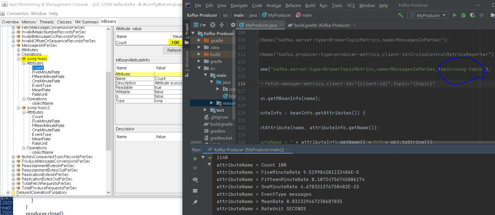This screenshot has height=215, width=495.
Task: Click the song-topic2 MBean icon
Action: pyautogui.click(x=24, y=108)
